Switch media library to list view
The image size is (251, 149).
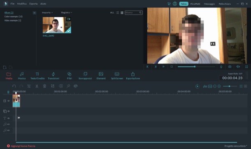118,13
